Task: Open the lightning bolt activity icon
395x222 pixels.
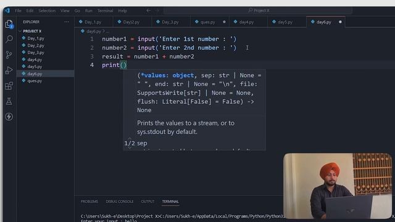Action: pos(9,117)
